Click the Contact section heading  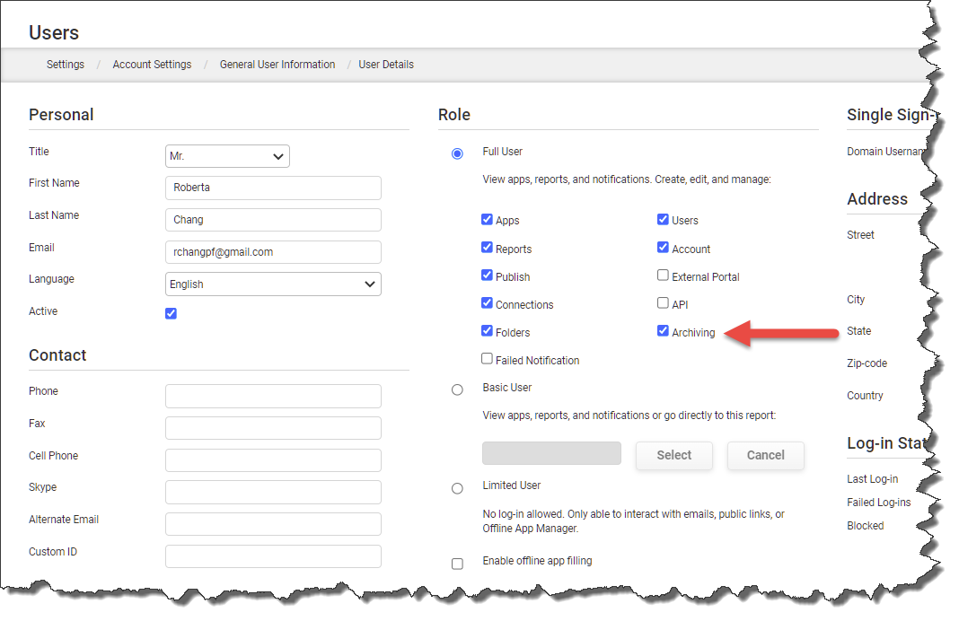pos(57,355)
